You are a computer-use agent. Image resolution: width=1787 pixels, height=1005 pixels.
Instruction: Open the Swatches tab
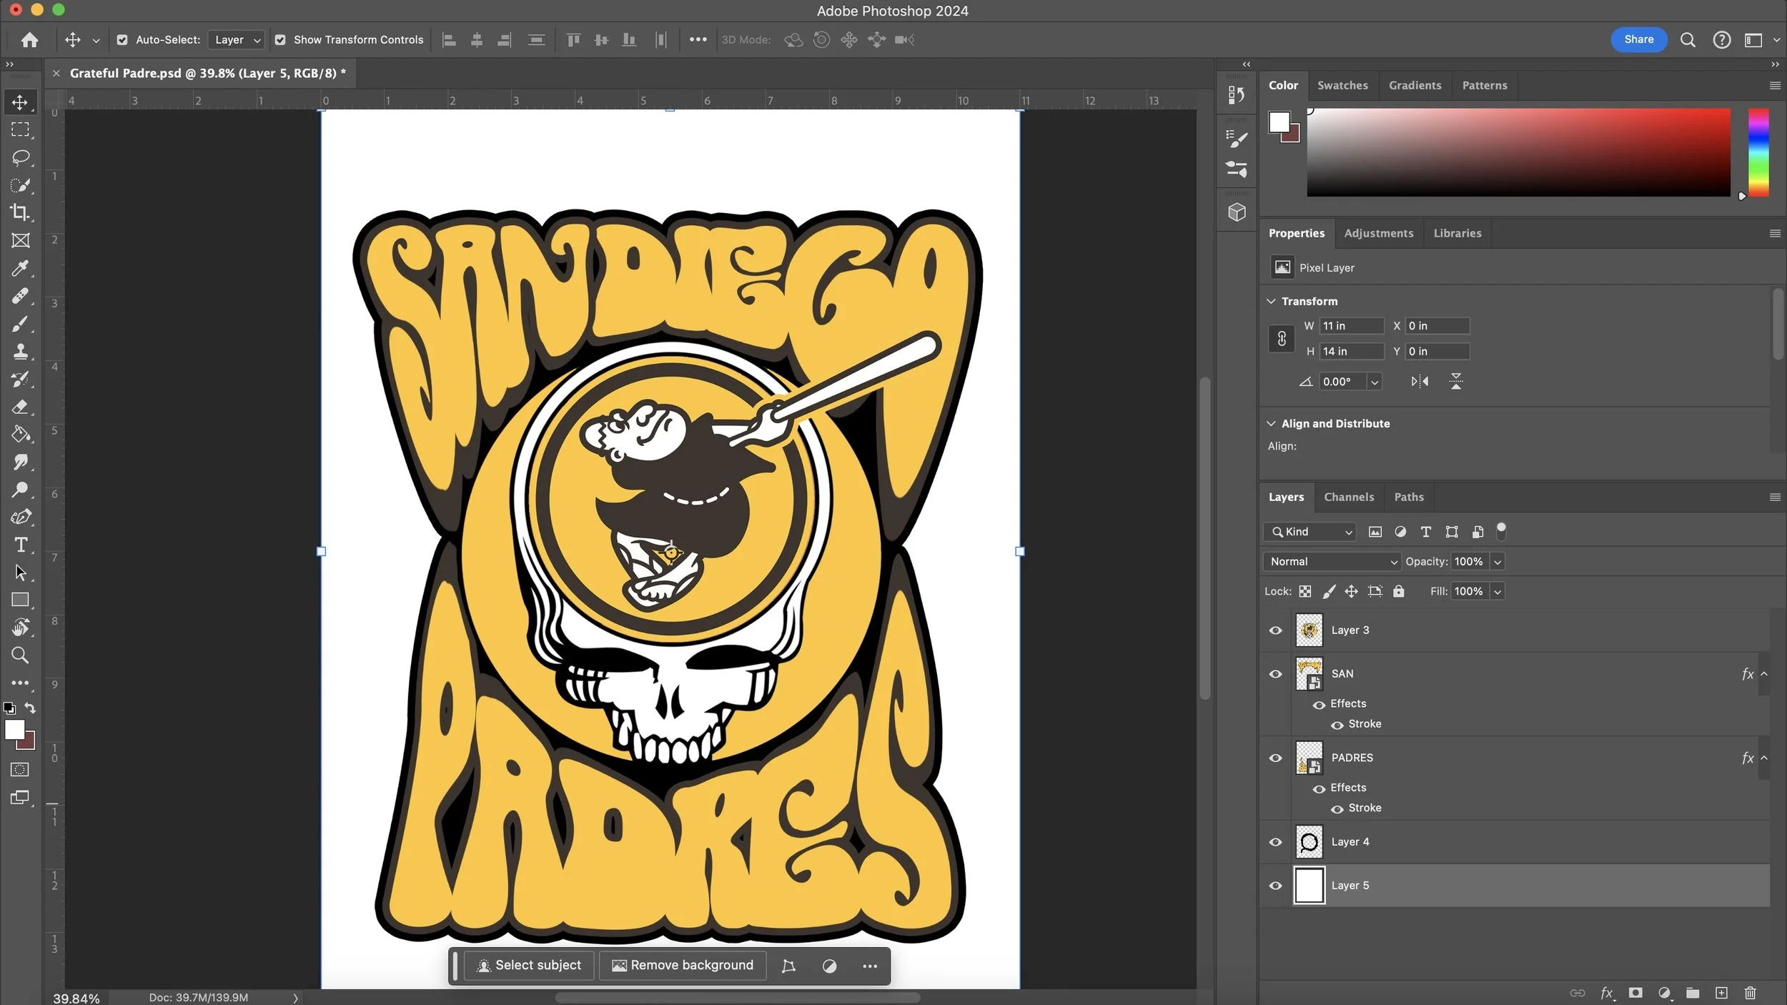click(x=1342, y=85)
